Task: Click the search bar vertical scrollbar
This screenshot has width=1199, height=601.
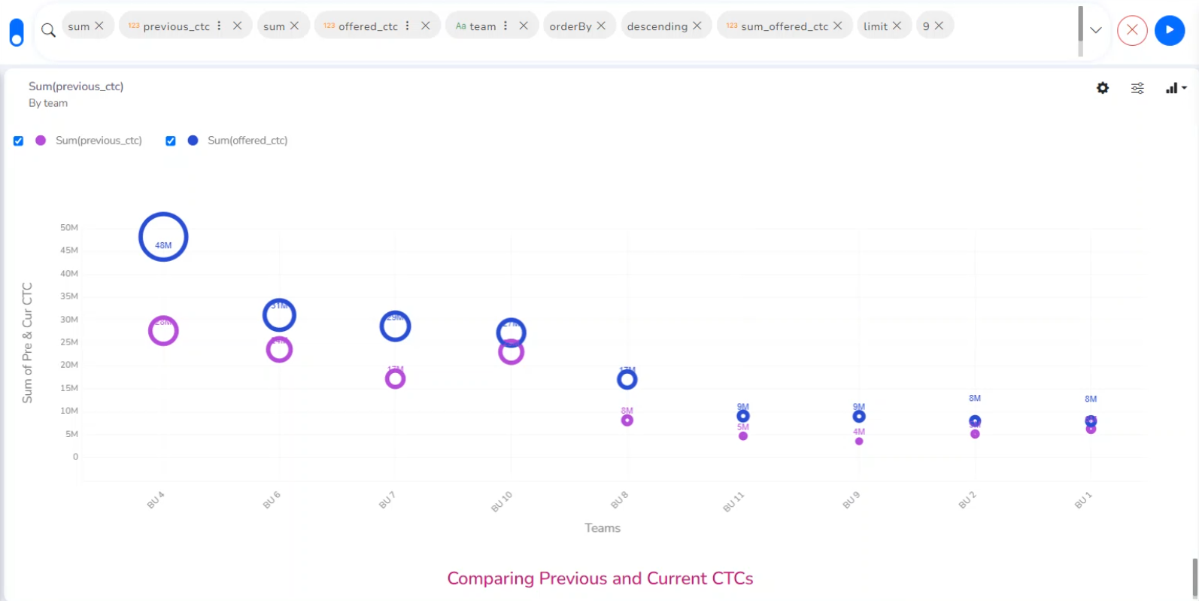Action: pyautogui.click(x=1080, y=30)
